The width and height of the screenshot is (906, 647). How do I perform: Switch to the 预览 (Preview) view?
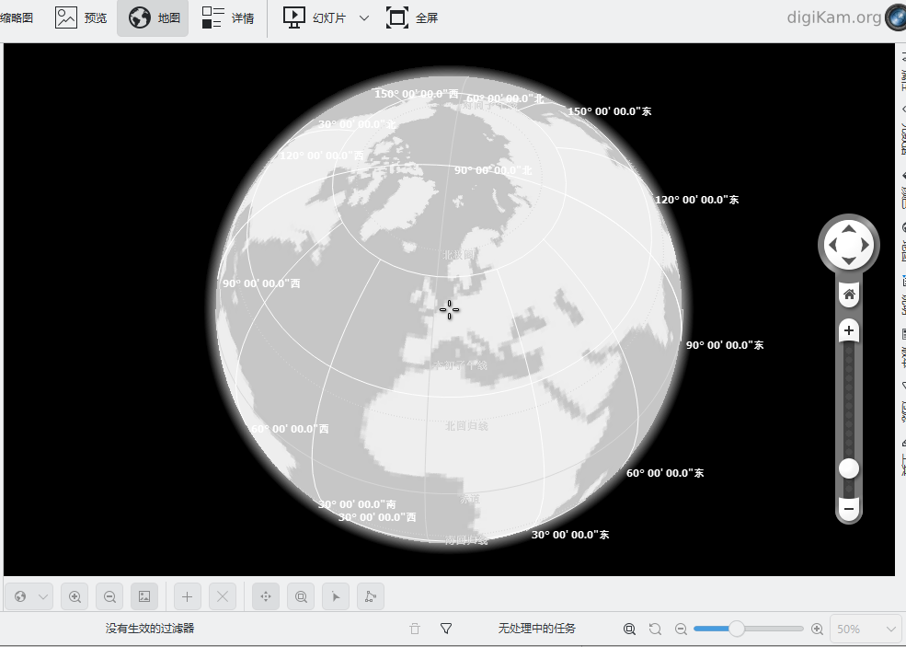[x=81, y=17]
